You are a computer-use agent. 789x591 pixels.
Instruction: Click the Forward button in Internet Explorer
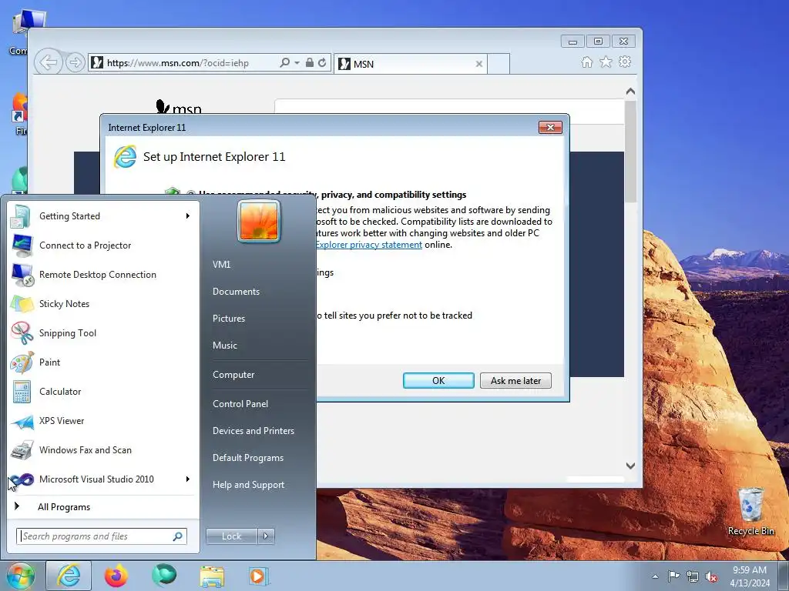(75, 63)
